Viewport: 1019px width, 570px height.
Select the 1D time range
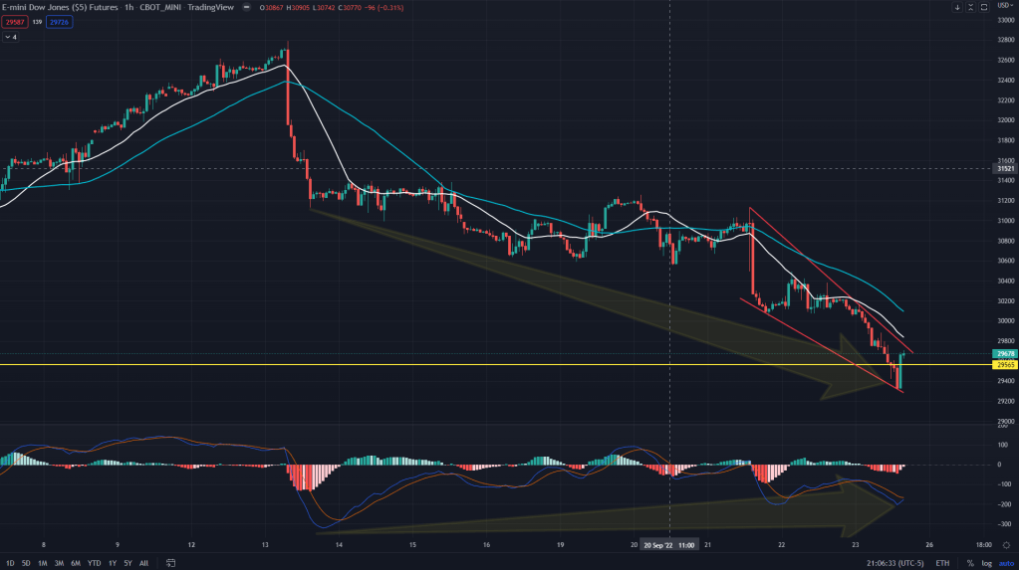pyautogui.click(x=11, y=562)
